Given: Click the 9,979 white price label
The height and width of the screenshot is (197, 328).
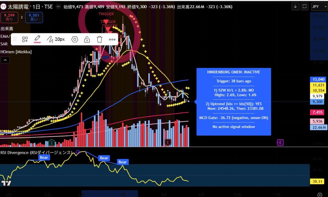Looking at the screenshot, I should 317,96.
